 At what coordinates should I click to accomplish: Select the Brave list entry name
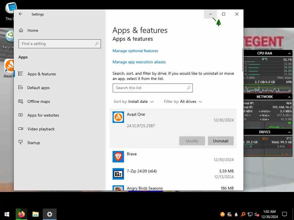pos(131,154)
